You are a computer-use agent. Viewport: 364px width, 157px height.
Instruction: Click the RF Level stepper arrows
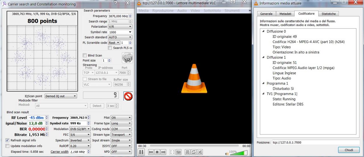pyautogui.click(x=47, y=118)
